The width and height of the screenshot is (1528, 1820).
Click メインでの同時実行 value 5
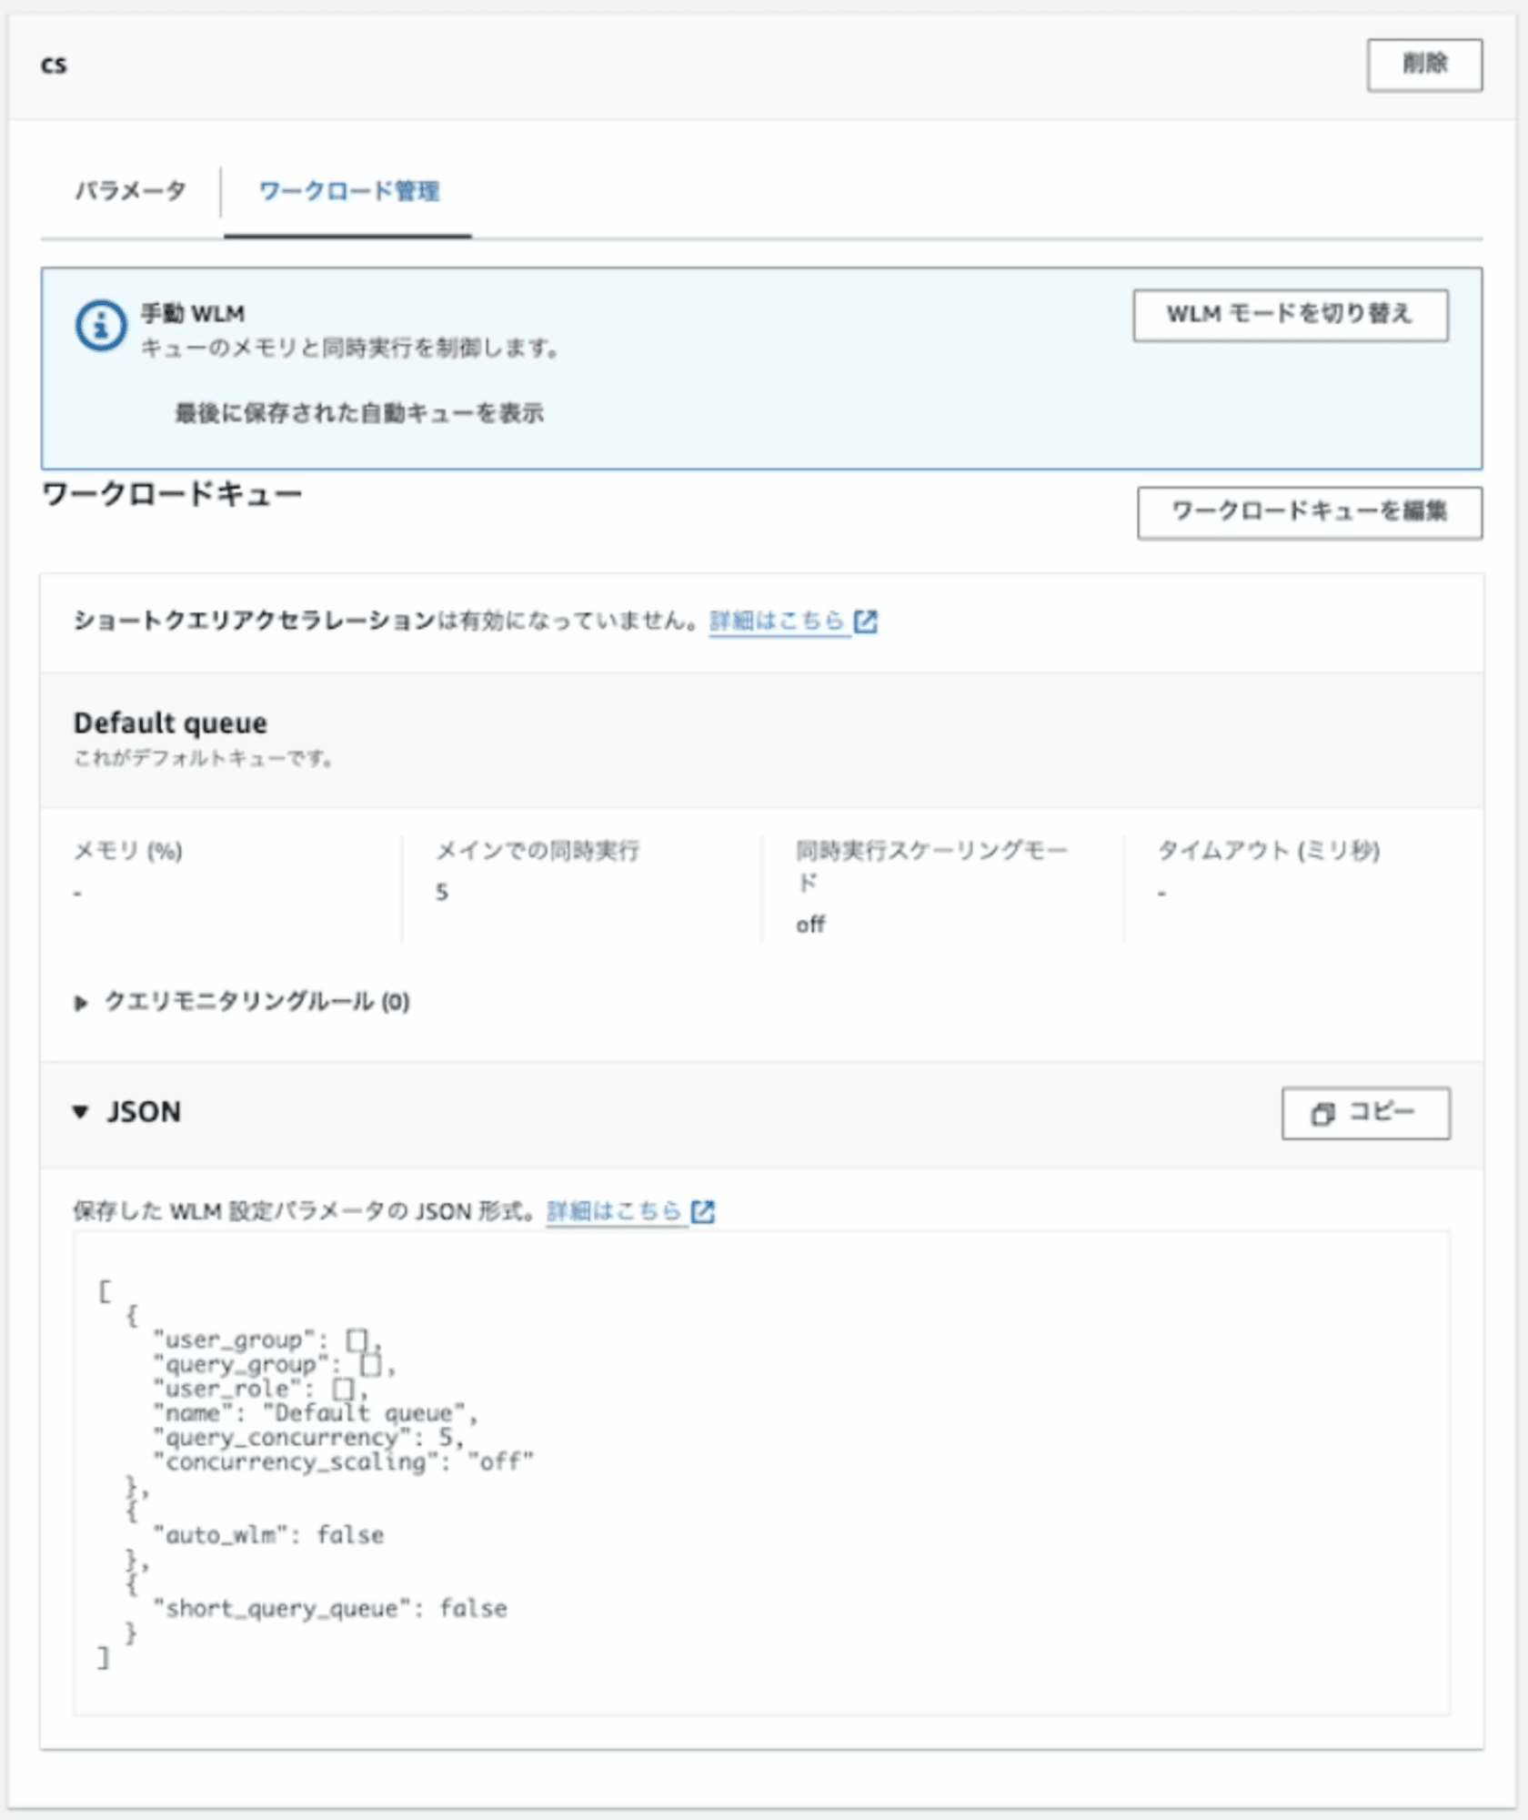[x=442, y=892]
